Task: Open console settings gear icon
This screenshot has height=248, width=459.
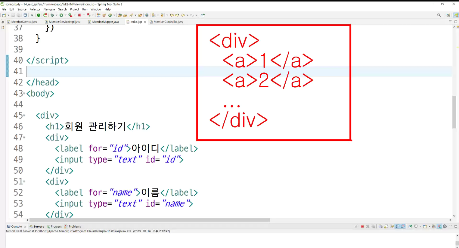Action: point(445,226)
